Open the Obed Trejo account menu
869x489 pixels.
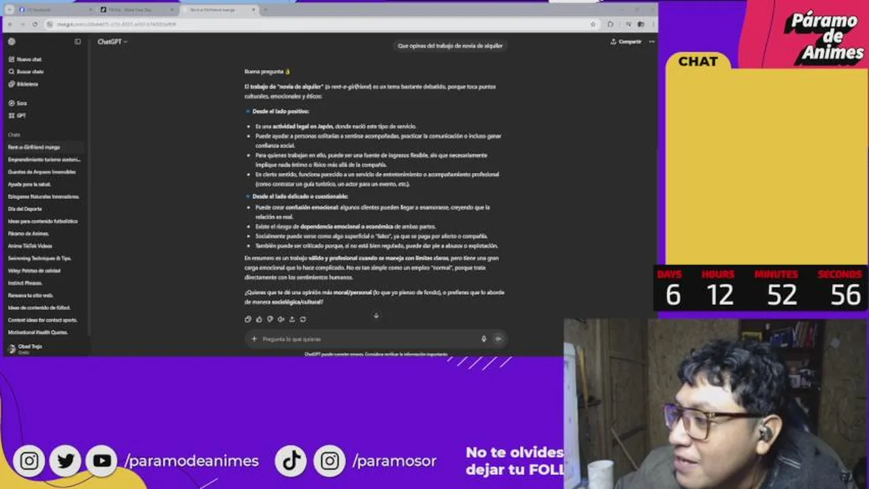click(45, 348)
